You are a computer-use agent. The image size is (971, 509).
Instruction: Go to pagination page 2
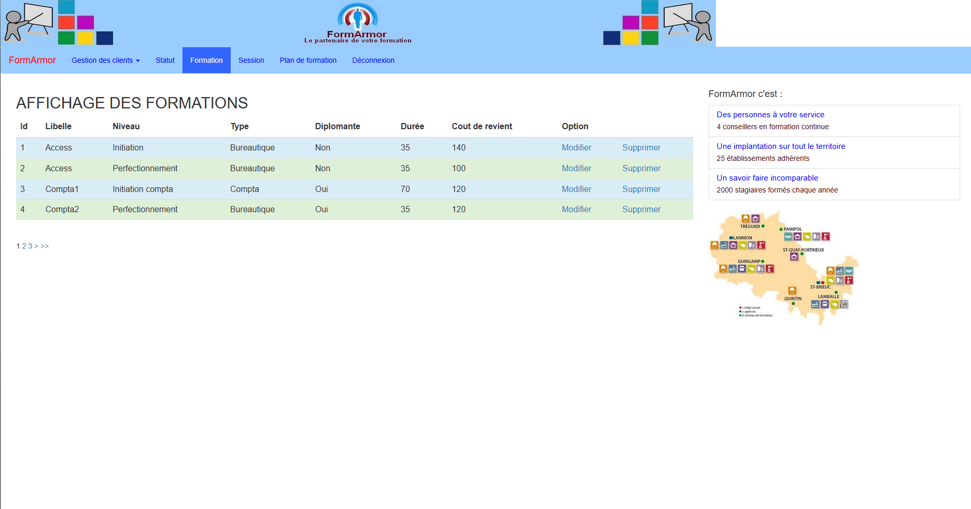coord(24,246)
